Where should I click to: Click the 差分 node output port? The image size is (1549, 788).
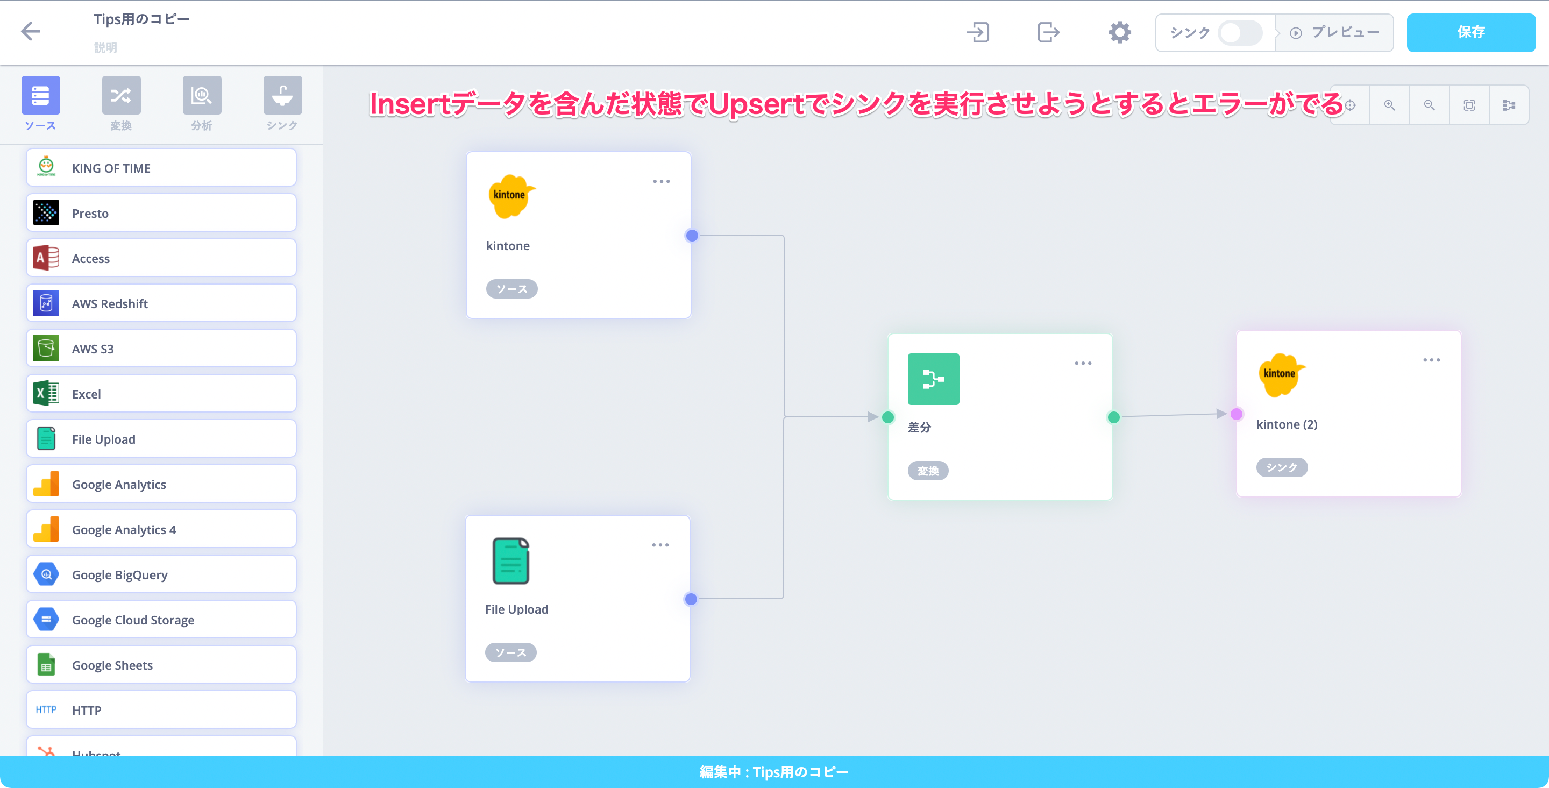coord(1113,417)
